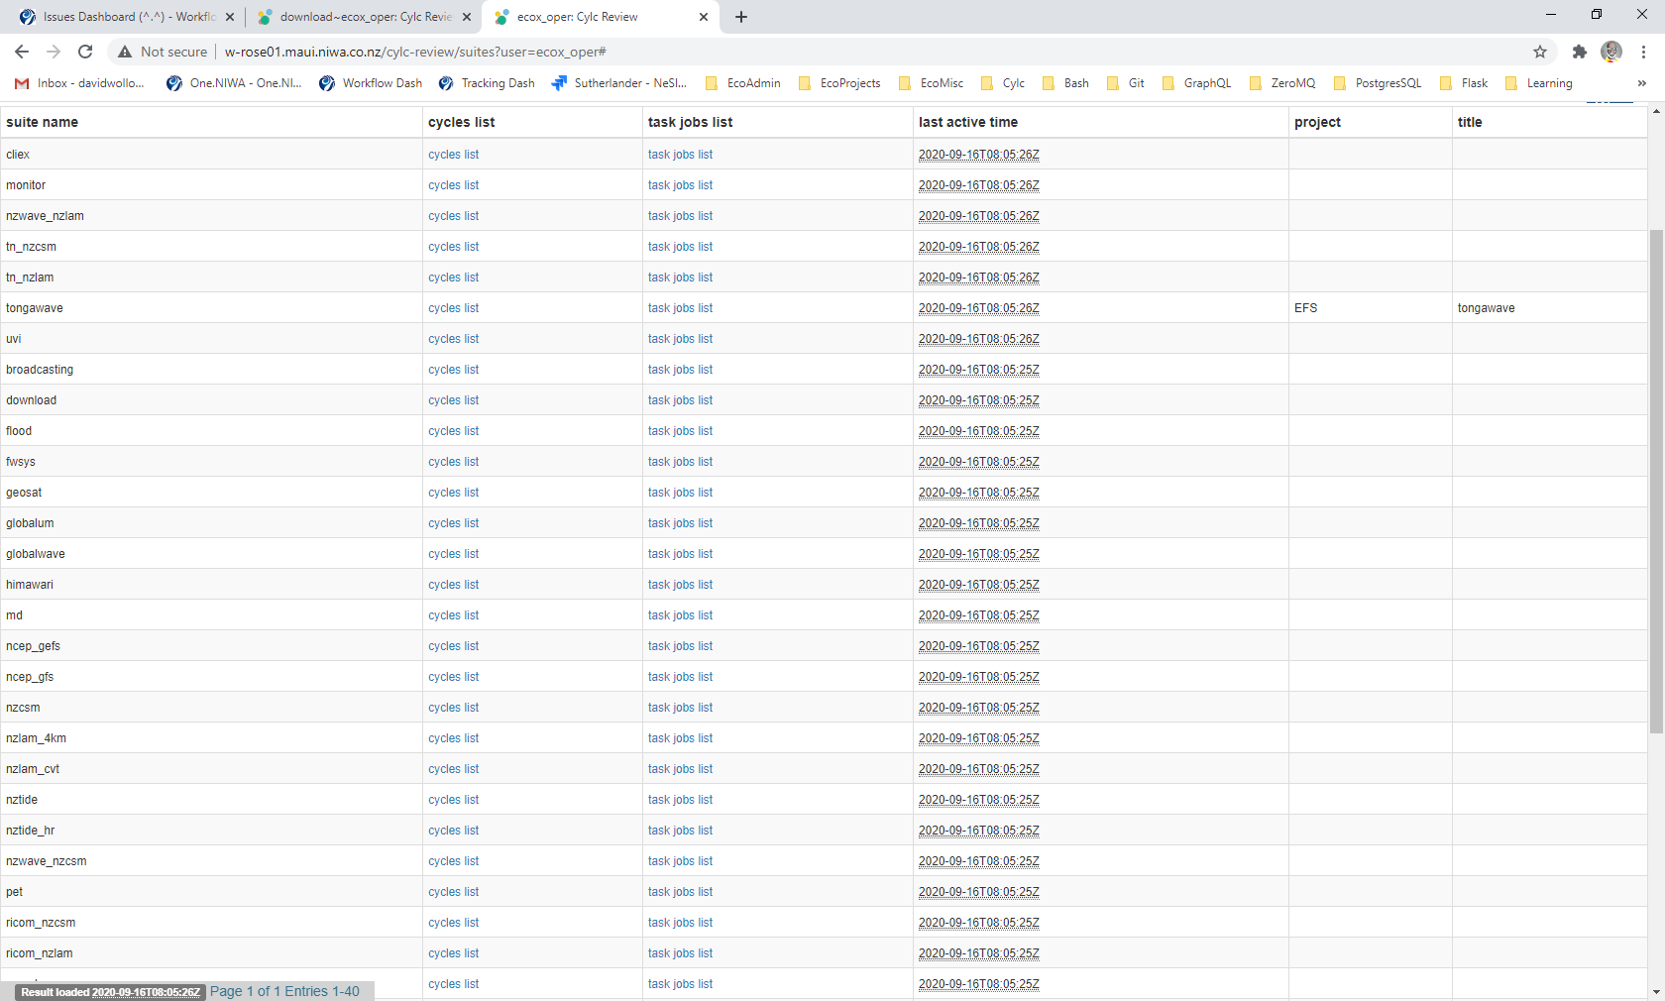The width and height of the screenshot is (1665, 1001).
Task: Open a new browser tab
Action: 741,17
